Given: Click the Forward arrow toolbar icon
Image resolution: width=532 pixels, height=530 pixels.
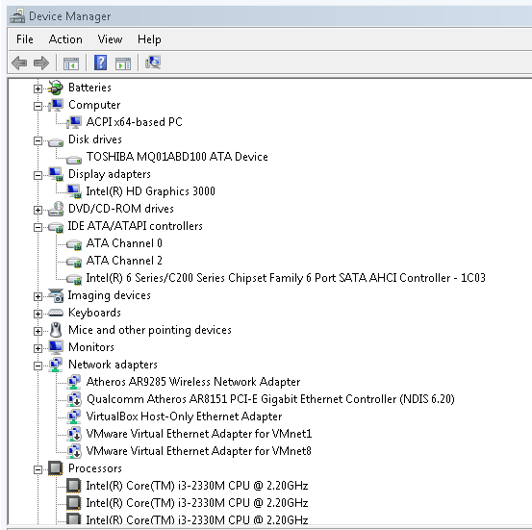Looking at the screenshot, I should click(41, 63).
